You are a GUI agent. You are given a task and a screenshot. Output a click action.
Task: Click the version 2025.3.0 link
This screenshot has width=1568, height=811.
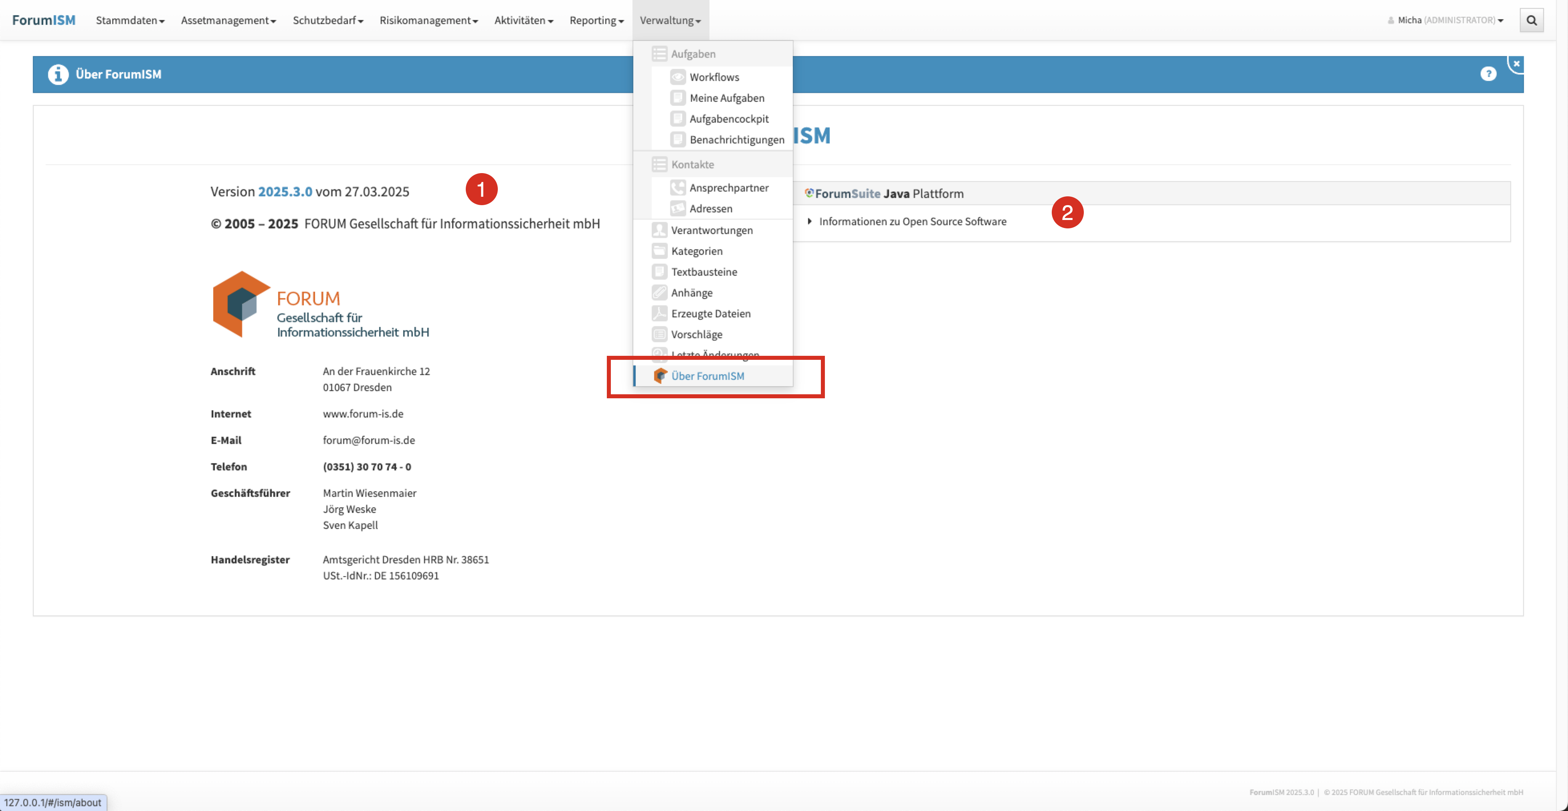[285, 192]
